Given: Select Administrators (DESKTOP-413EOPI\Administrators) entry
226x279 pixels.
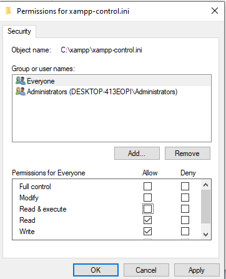Looking at the screenshot, I should click(x=112, y=92).
